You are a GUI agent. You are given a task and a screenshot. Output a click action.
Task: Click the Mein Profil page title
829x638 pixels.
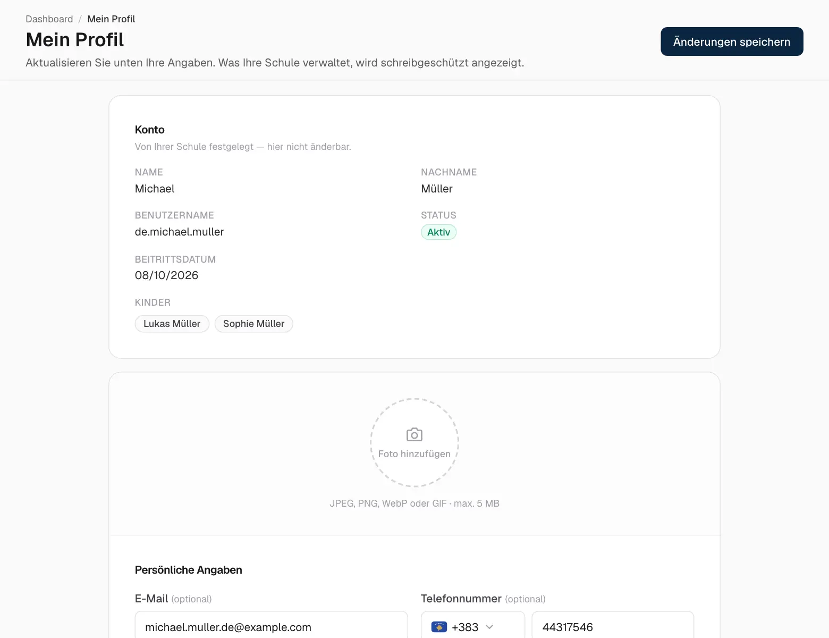pos(75,40)
